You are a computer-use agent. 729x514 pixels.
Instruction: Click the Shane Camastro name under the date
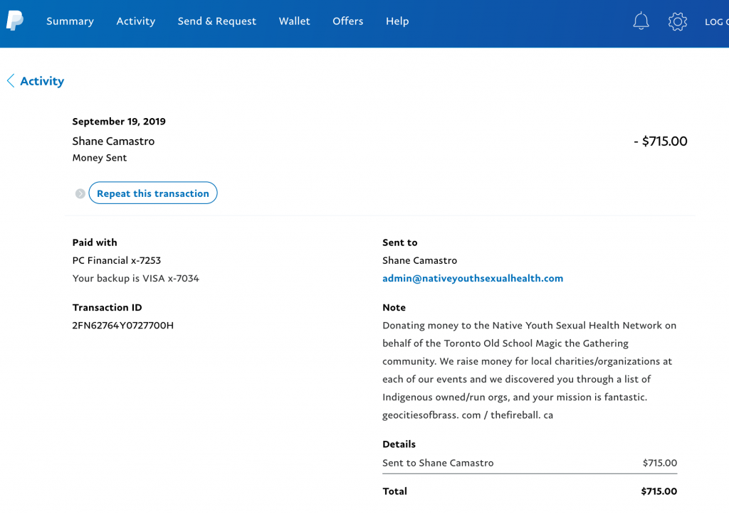113,141
